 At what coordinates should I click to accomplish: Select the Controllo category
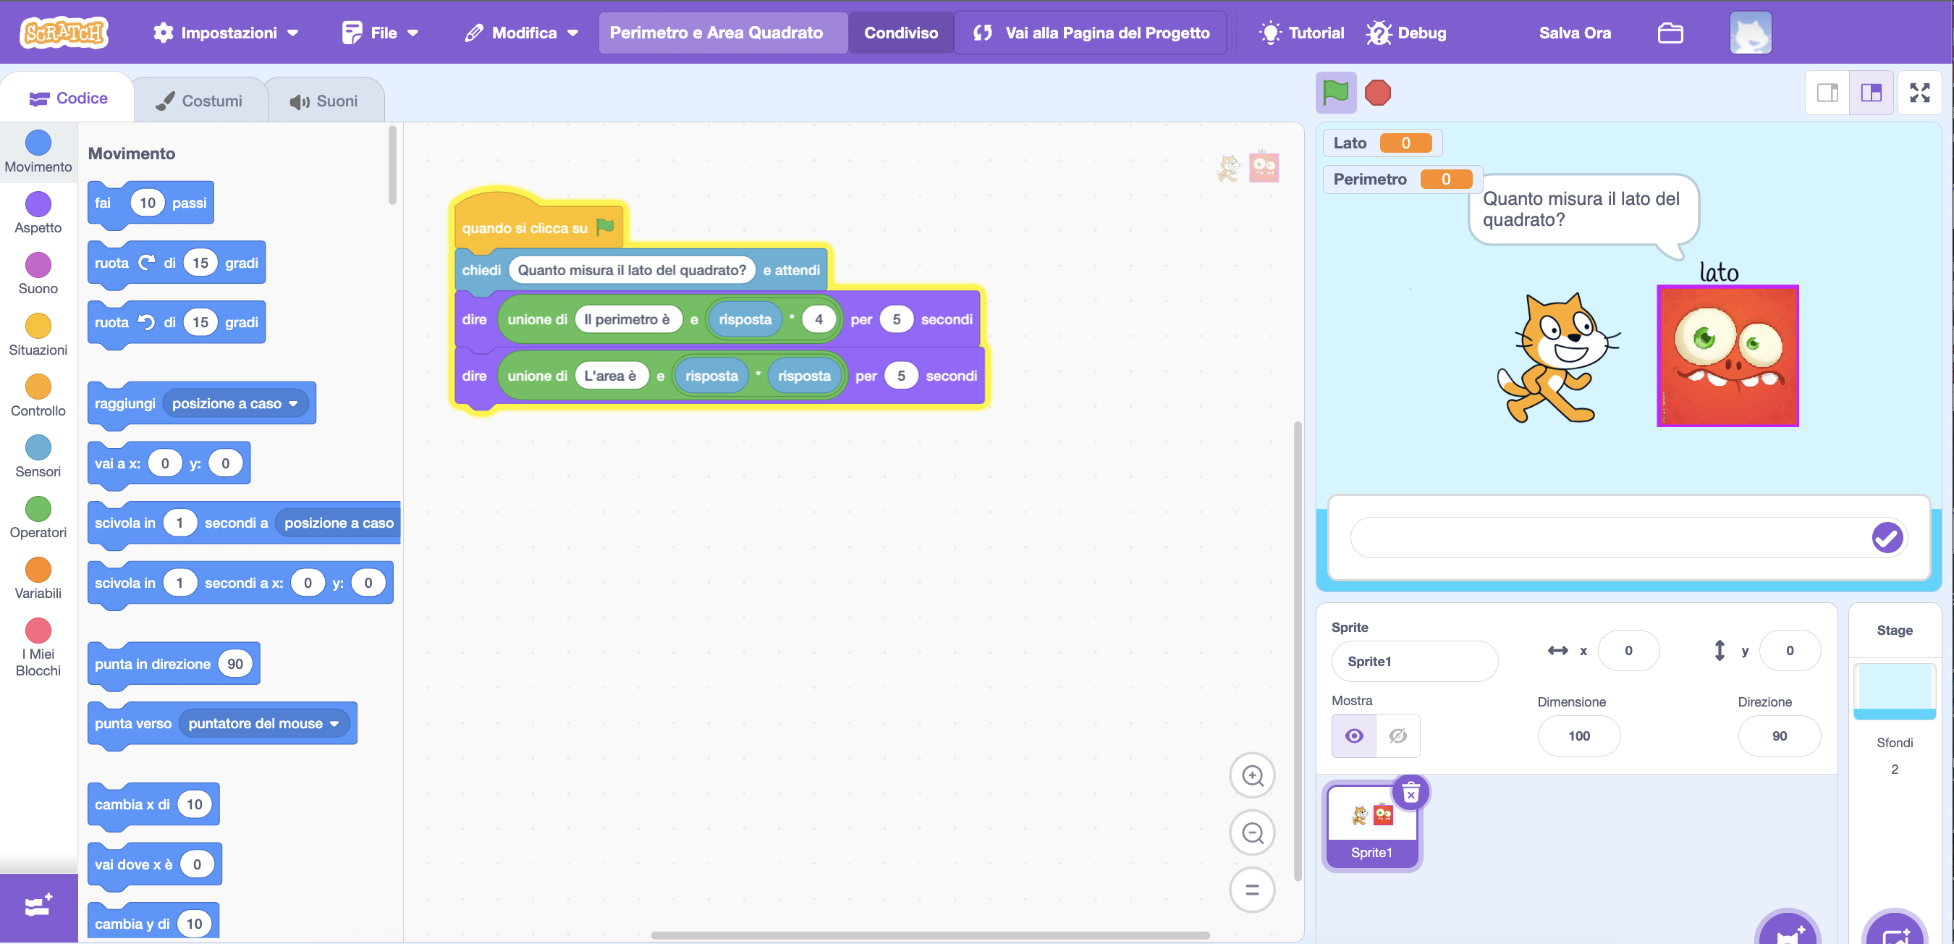click(38, 395)
